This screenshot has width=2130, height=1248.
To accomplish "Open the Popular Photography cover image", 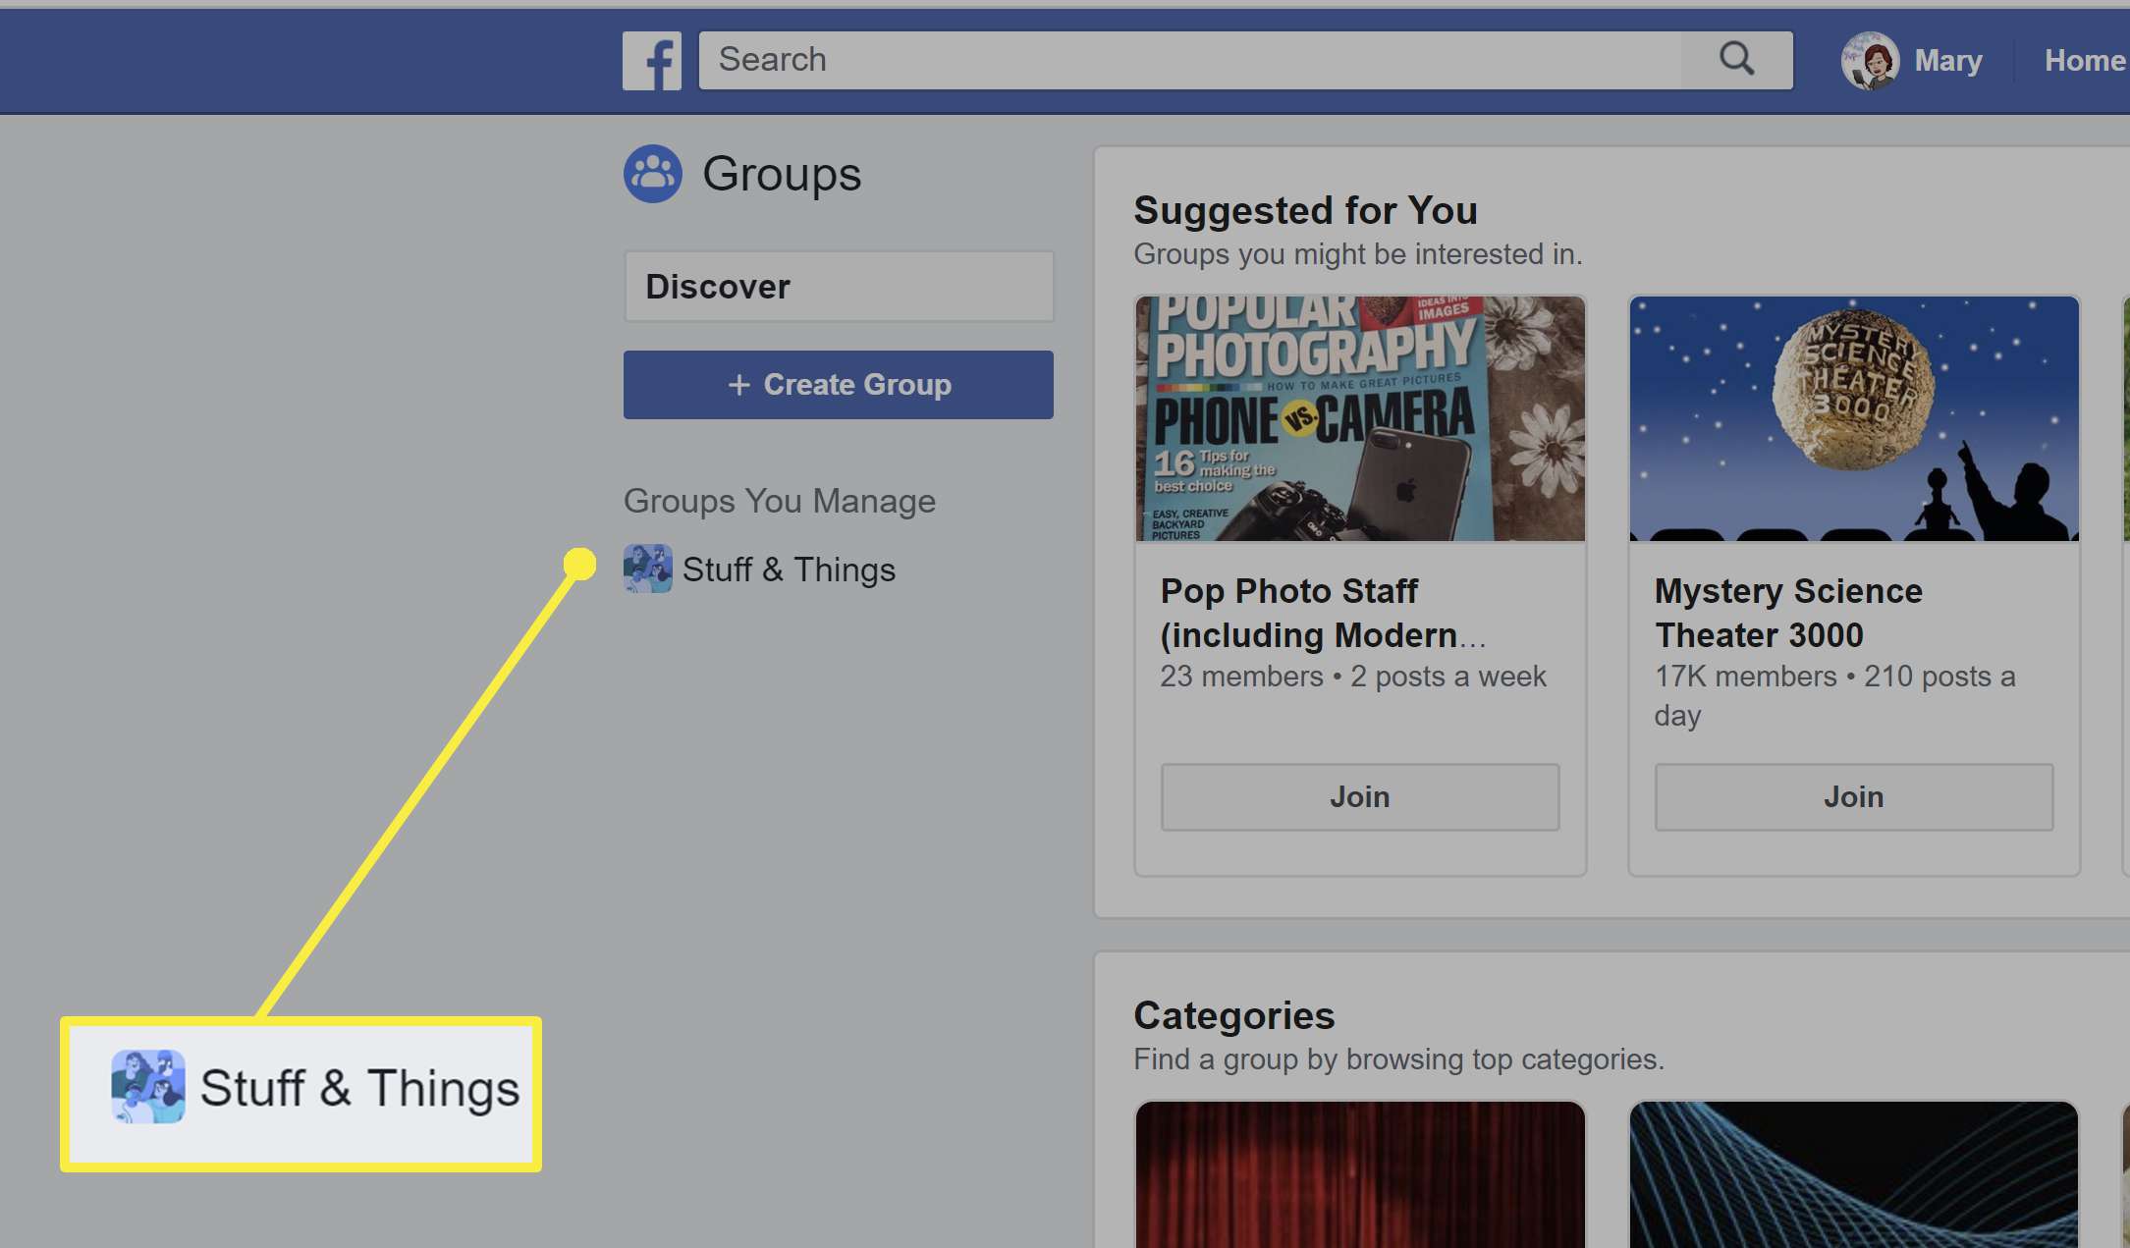I will 1360,419.
